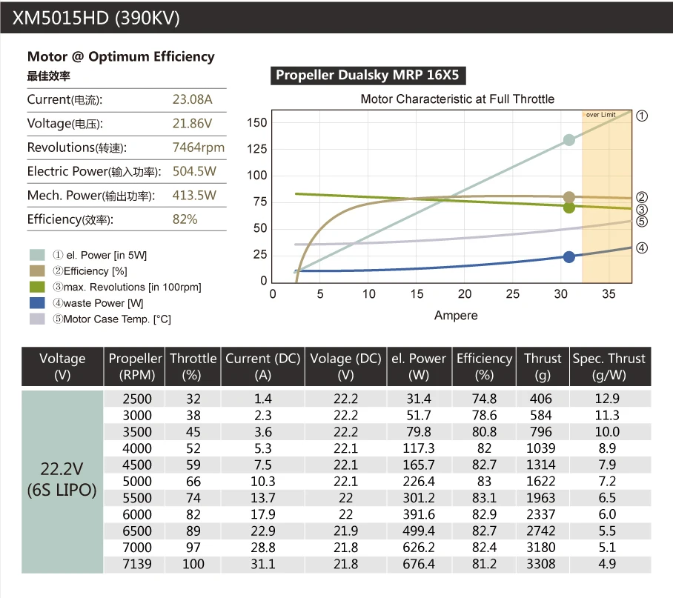This screenshot has height=598, width=673.
Task: Click the Volage (DC) (V) column header
Action: point(345,367)
